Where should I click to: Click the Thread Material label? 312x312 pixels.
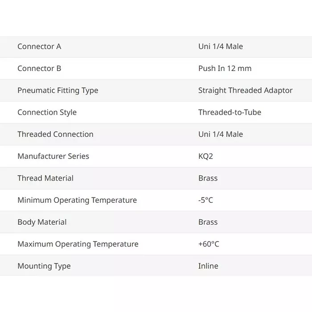tap(45, 178)
